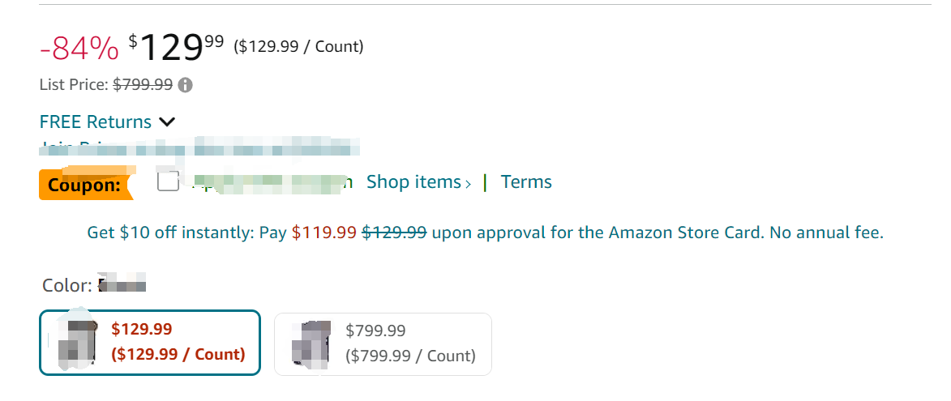This screenshot has height=401, width=951.
Task: Click the arrow after Shop items
Action: pyautogui.click(x=468, y=184)
